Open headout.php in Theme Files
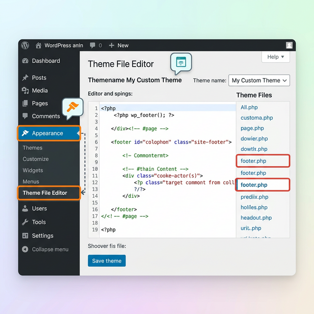 click(x=256, y=218)
